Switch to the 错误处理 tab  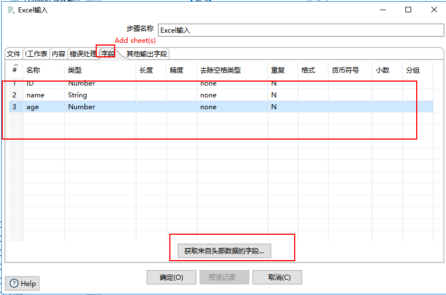83,54
